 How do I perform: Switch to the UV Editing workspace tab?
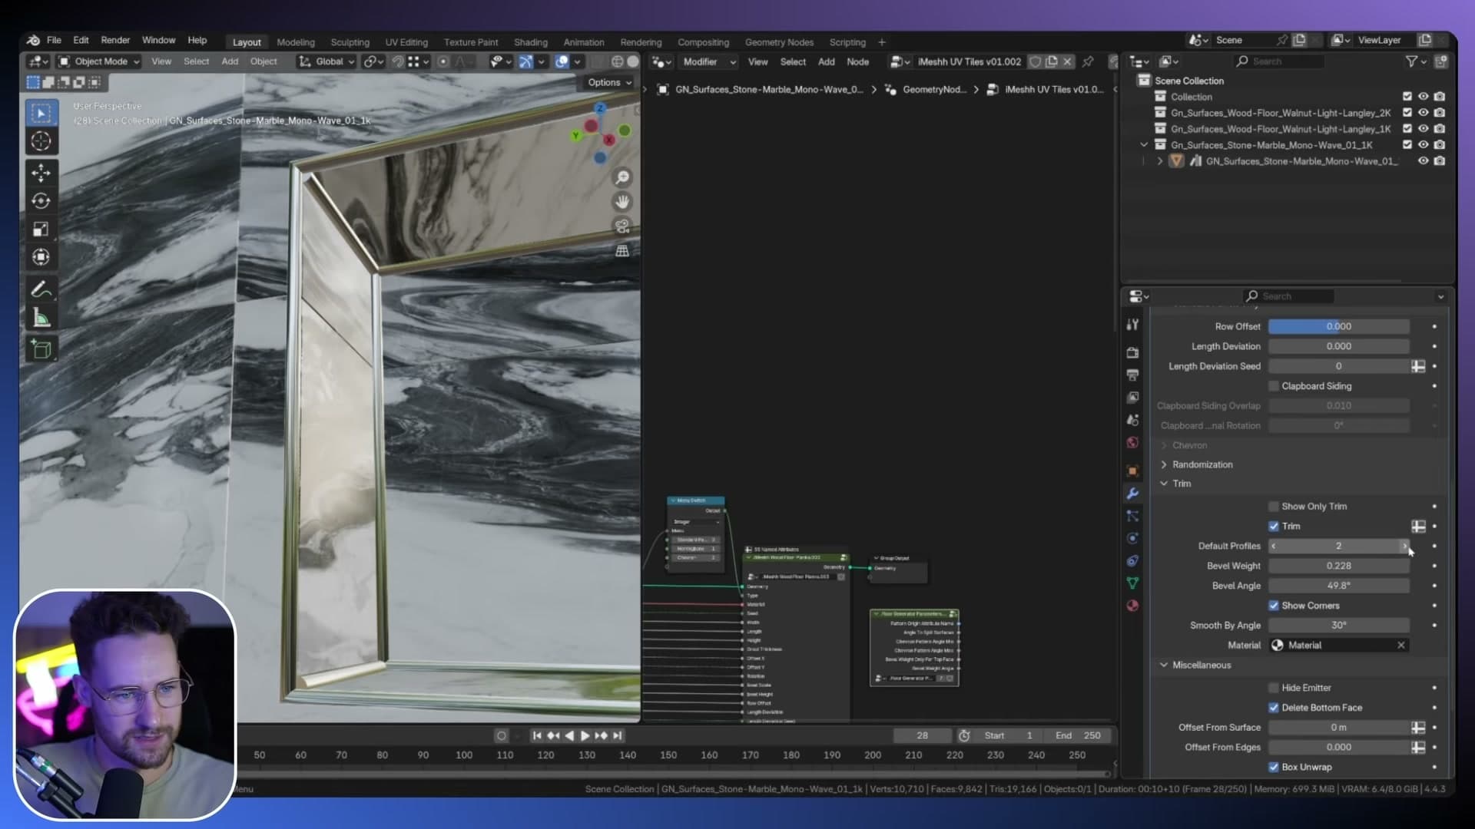[406, 42]
